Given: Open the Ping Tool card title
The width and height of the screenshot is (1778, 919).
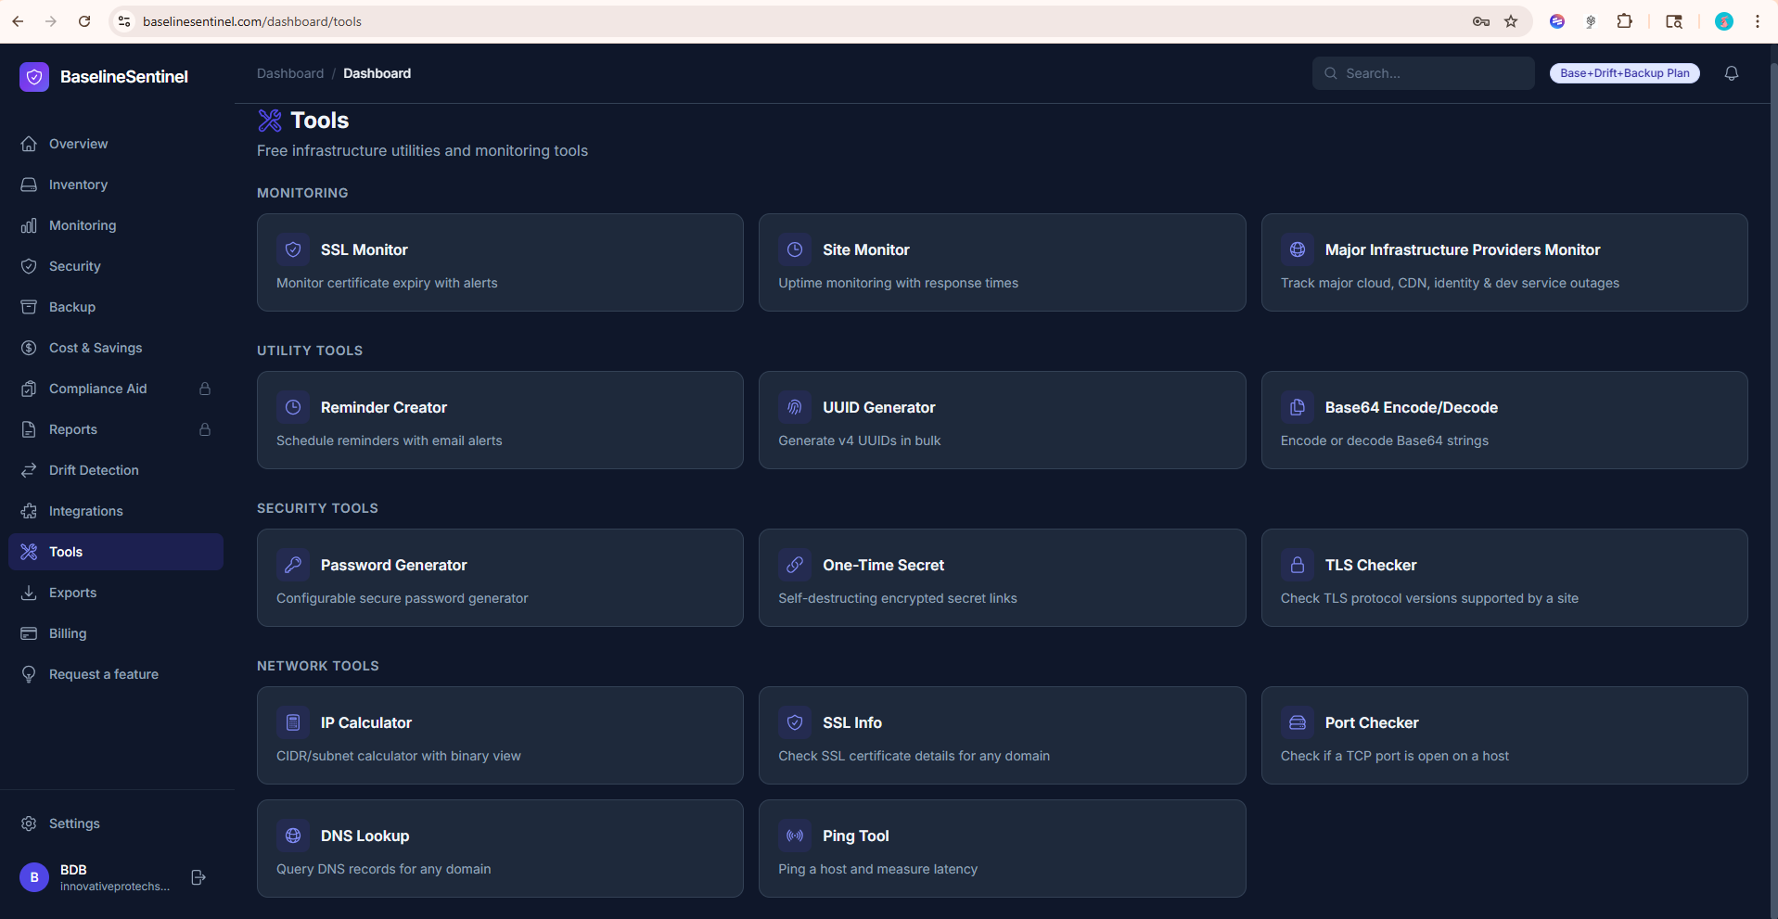Looking at the screenshot, I should [x=856, y=836].
